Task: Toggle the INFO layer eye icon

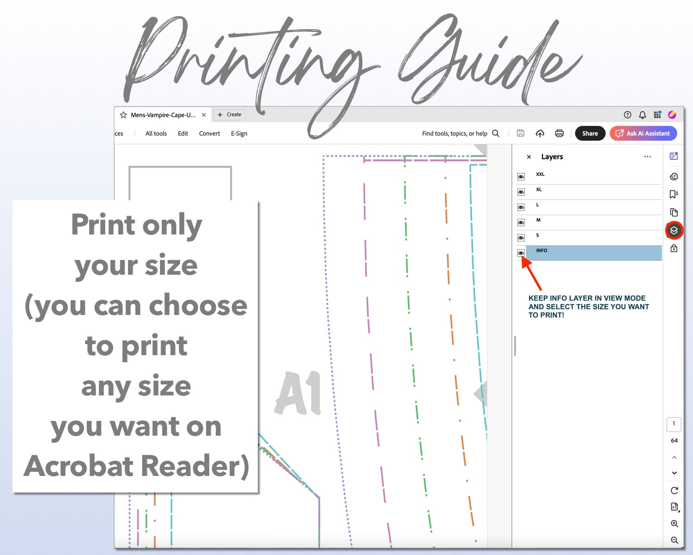Action: (521, 253)
